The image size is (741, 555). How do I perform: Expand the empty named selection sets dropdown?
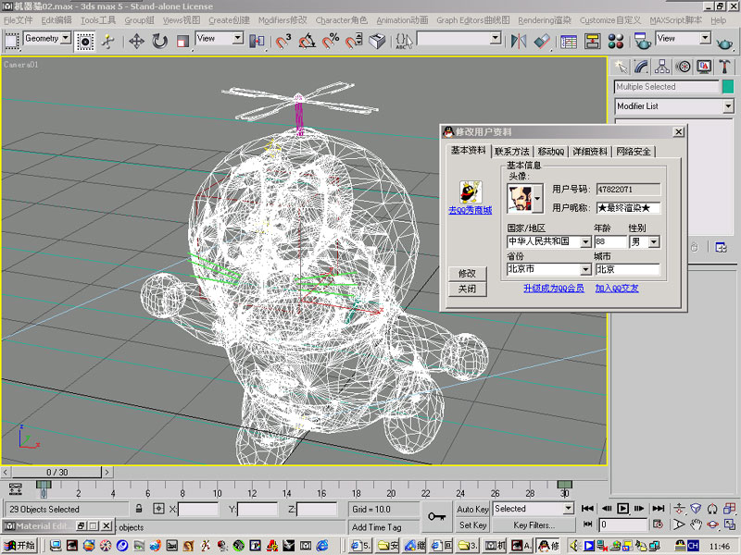pyautogui.click(x=496, y=38)
